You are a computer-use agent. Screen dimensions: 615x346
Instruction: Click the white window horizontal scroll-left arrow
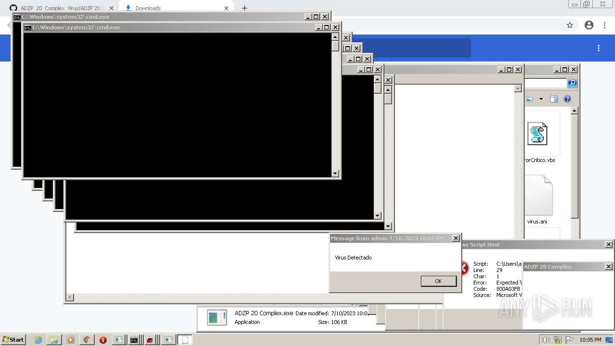coord(70,297)
